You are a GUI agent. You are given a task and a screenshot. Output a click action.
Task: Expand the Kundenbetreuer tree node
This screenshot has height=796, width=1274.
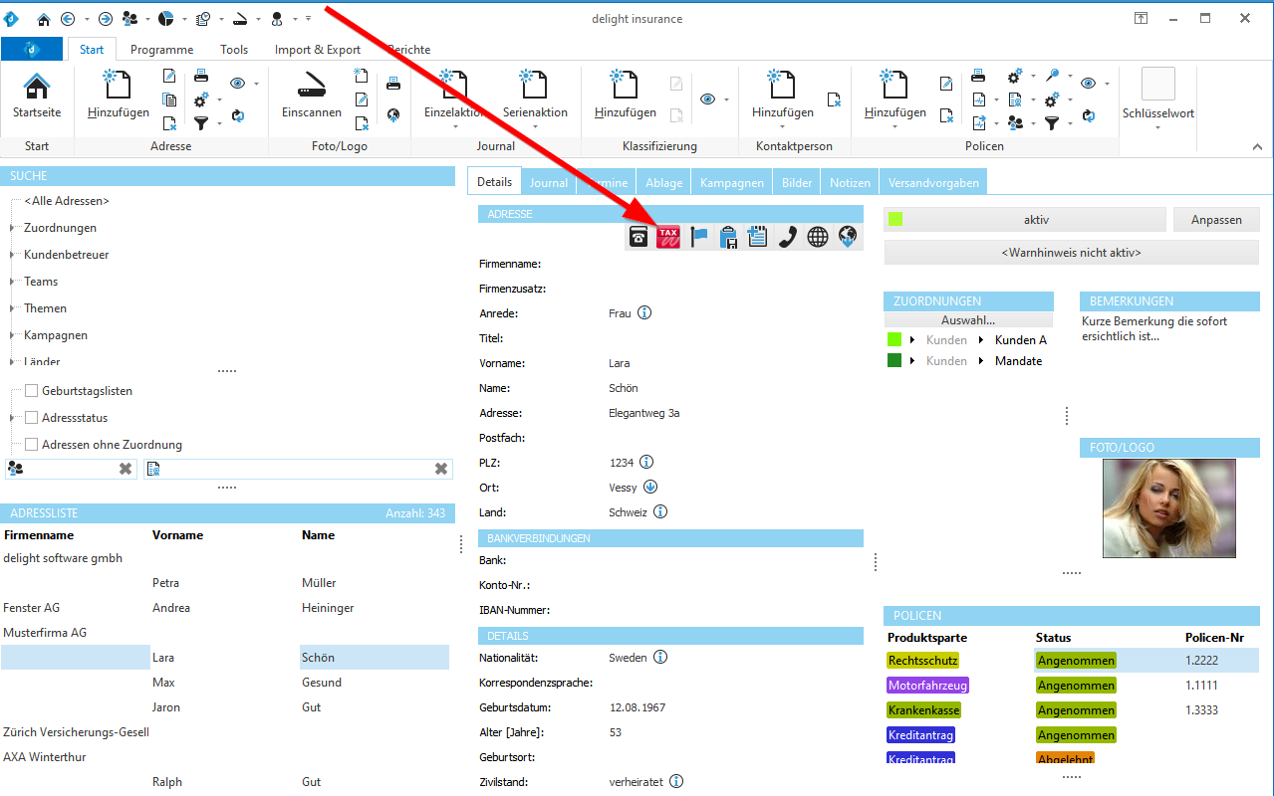(12, 255)
